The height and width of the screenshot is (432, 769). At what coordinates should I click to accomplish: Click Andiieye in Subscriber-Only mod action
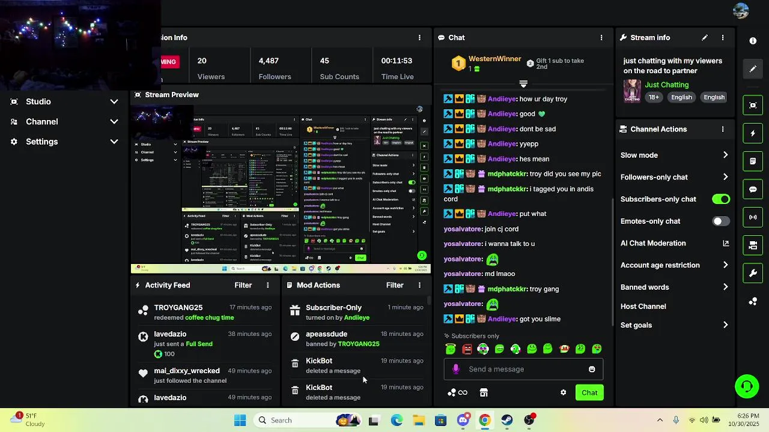[x=357, y=317]
